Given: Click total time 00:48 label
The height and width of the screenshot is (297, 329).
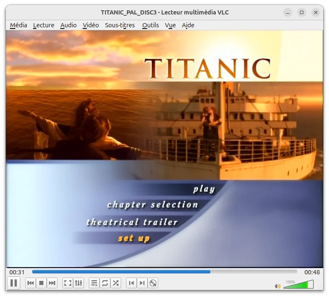Looking at the screenshot, I should pyautogui.click(x=312, y=272).
